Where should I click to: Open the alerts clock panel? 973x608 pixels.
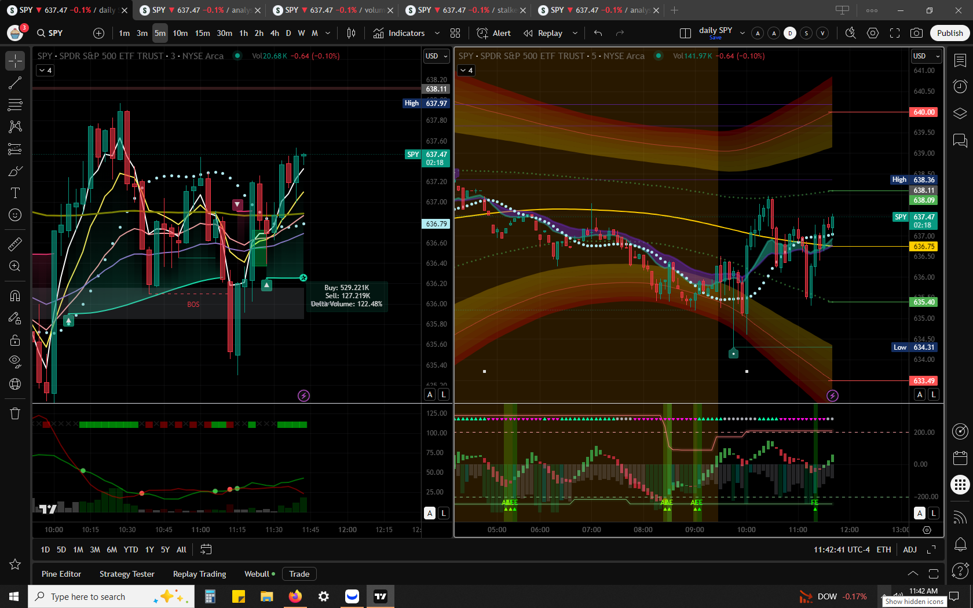click(x=960, y=86)
